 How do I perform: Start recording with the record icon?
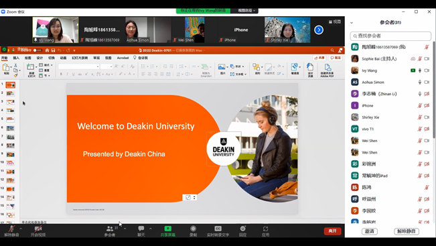(194, 229)
